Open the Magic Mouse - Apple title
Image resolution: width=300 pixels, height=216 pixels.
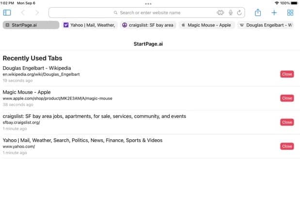click(27, 92)
